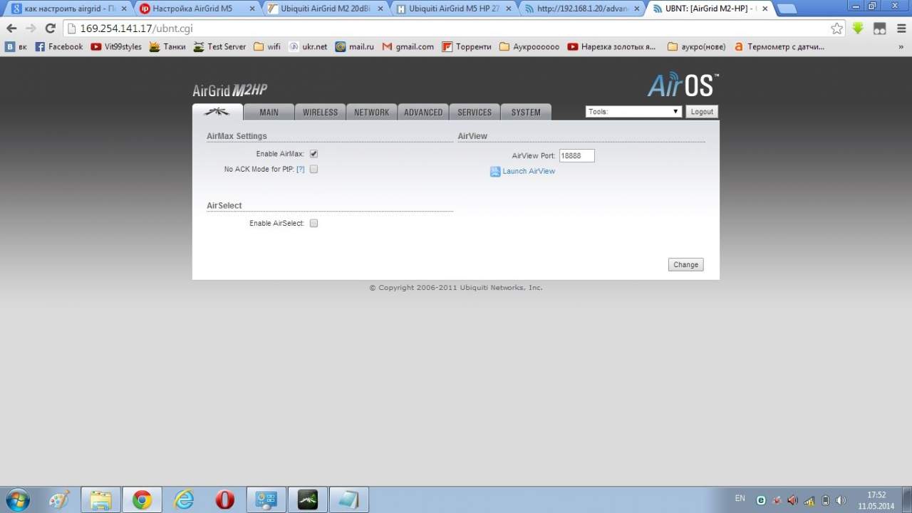Launch Opera from the taskbar

click(225, 499)
